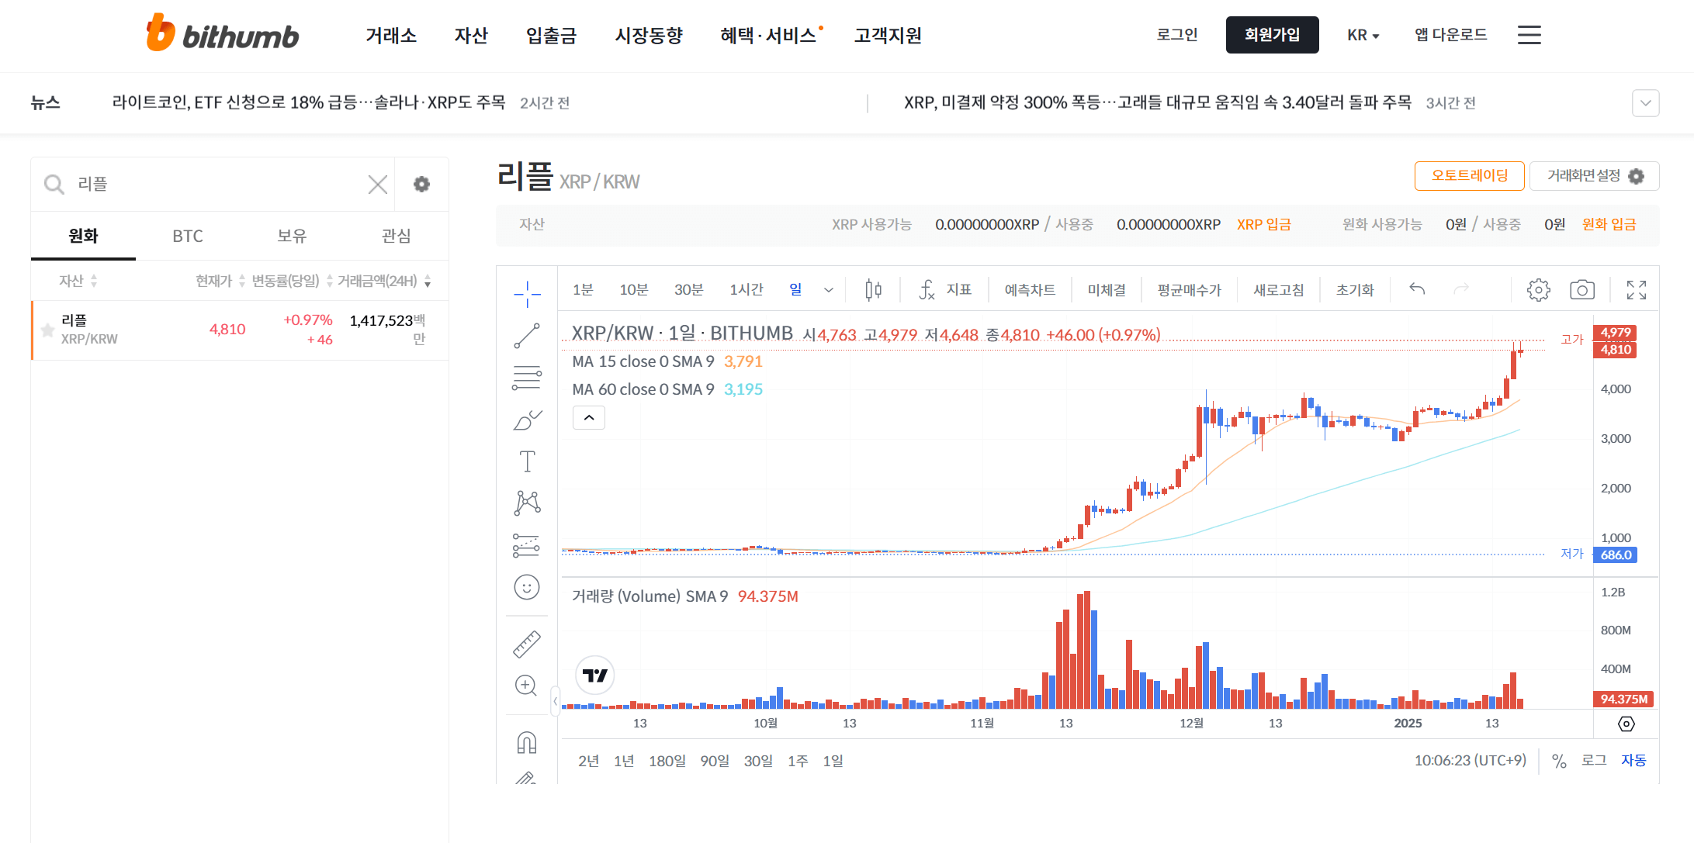Toggle 예측차트 display

1030,289
